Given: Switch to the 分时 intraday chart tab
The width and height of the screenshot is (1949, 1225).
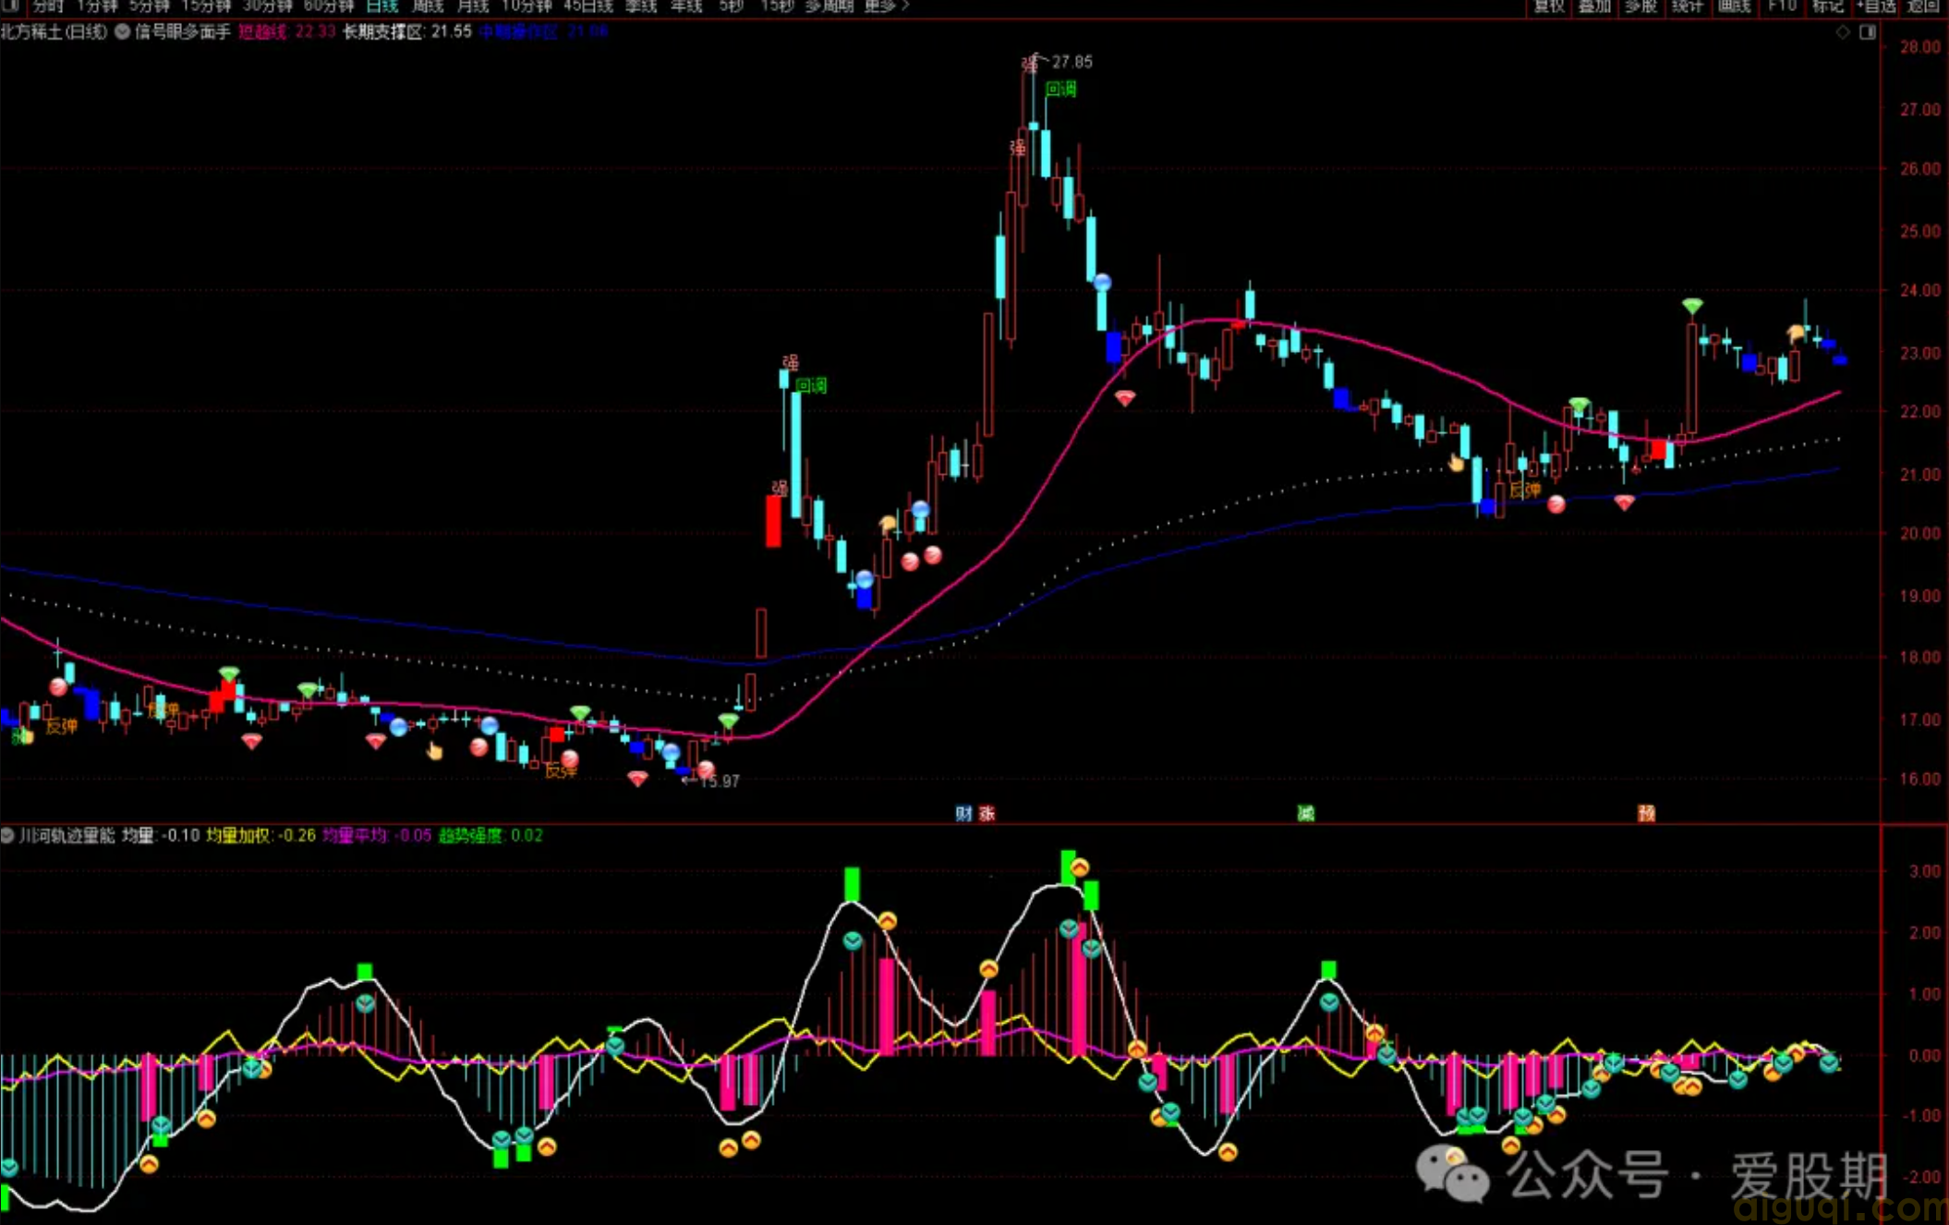Looking at the screenshot, I should [48, 6].
